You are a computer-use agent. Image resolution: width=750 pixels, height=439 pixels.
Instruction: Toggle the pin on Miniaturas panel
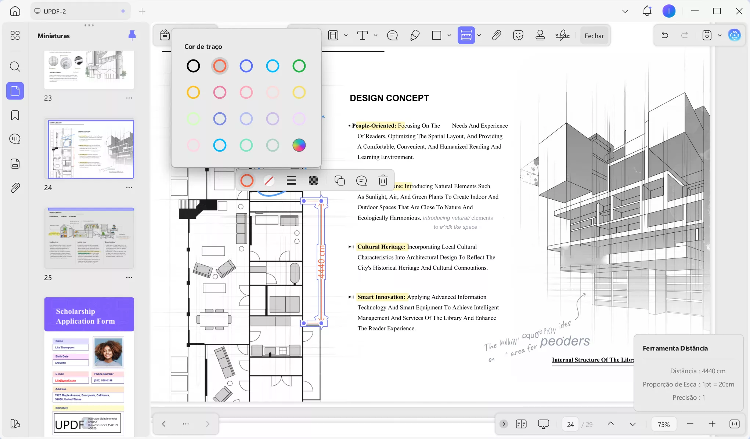(x=132, y=35)
